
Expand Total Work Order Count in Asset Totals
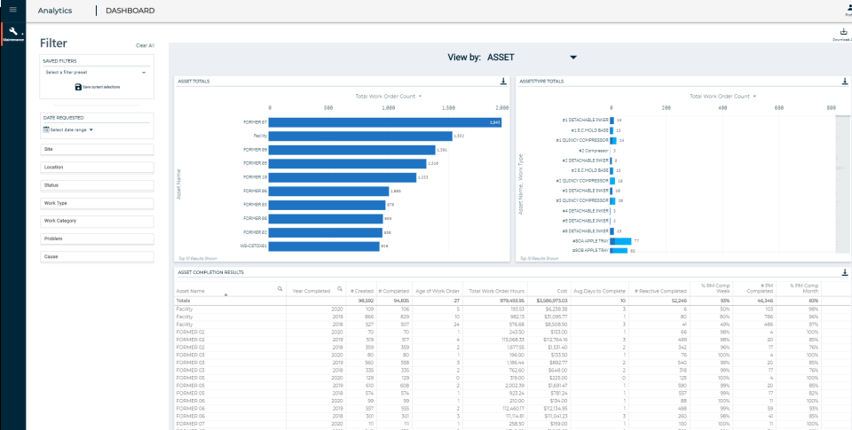[x=389, y=96]
